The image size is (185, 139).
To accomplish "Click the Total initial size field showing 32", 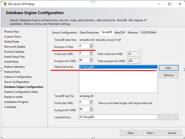I will [x=134, y=54].
